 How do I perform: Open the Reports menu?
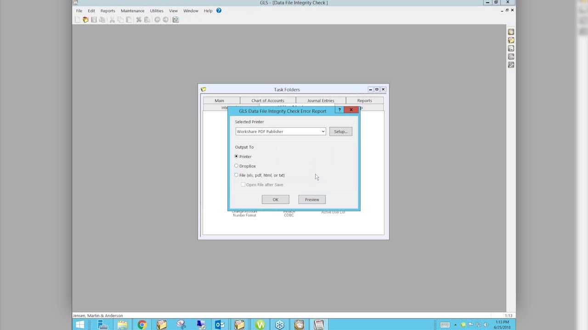pos(108,11)
